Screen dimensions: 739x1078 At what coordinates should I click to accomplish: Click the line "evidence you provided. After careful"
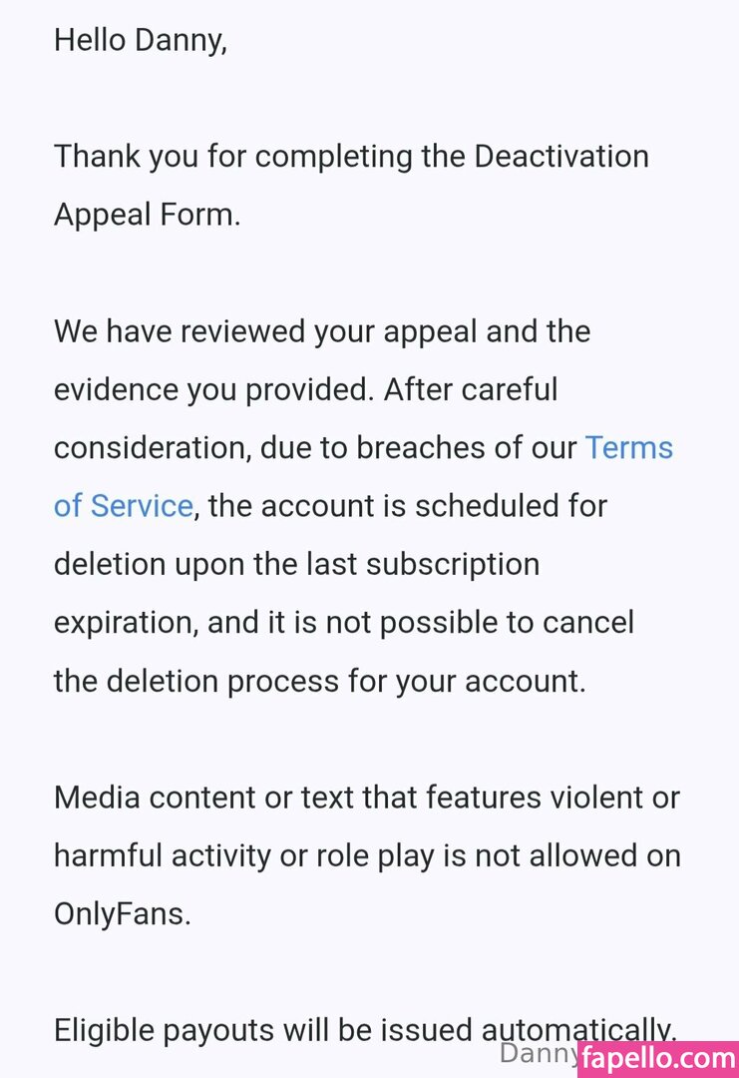point(305,389)
